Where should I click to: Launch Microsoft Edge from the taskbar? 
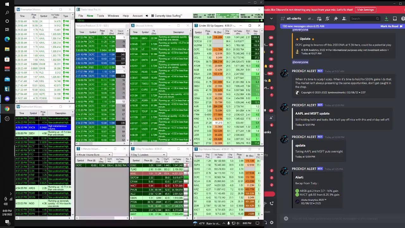pyautogui.click(x=7, y=39)
